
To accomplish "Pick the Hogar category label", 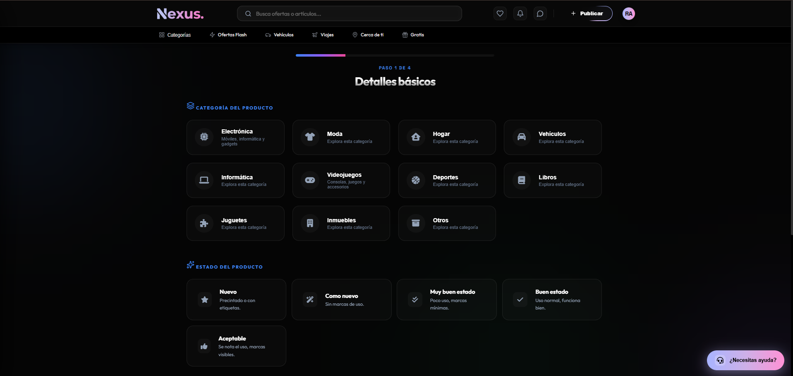I will [441, 134].
